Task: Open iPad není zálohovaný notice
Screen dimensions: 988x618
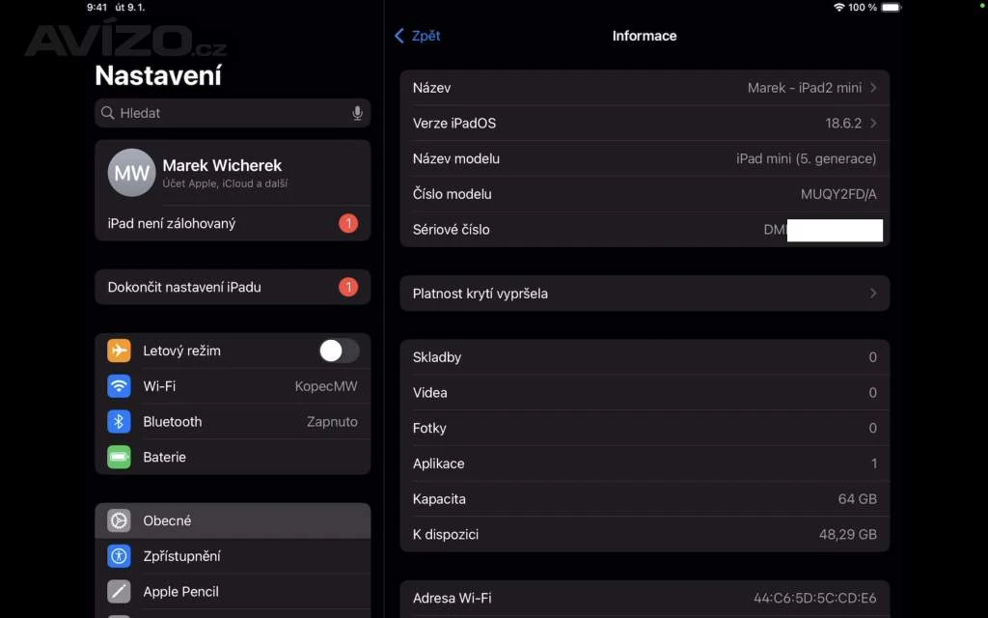Action: [233, 223]
